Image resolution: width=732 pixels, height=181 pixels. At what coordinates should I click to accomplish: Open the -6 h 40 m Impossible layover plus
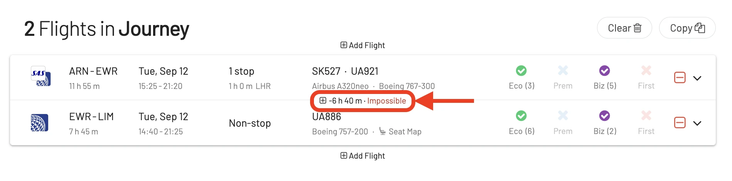323,101
